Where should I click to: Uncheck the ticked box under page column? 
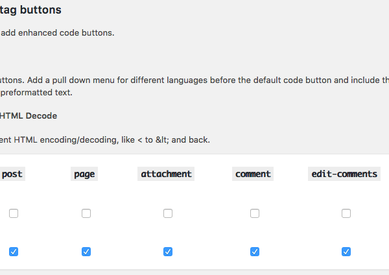click(86, 252)
